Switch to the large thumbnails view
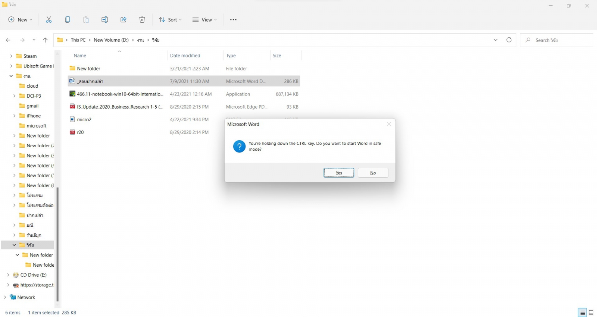597x317 pixels. click(591, 313)
